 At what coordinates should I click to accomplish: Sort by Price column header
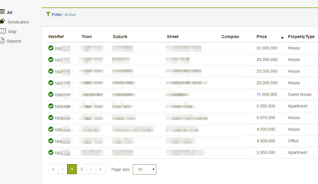point(262,37)
